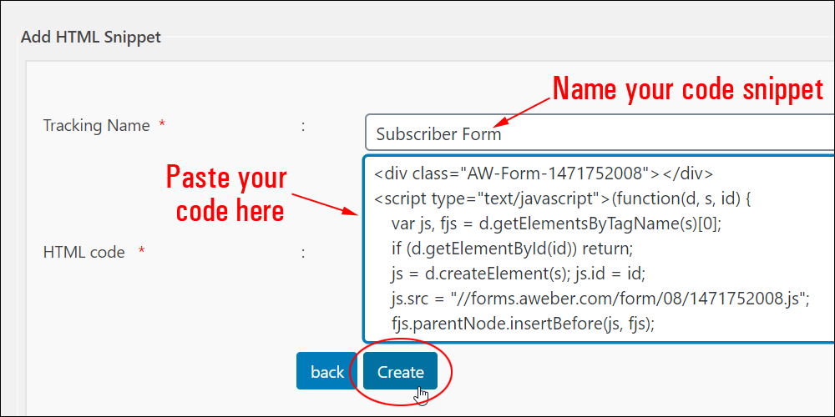Select the Tracking Name label
835x417 pixels.
click(96, 126)
